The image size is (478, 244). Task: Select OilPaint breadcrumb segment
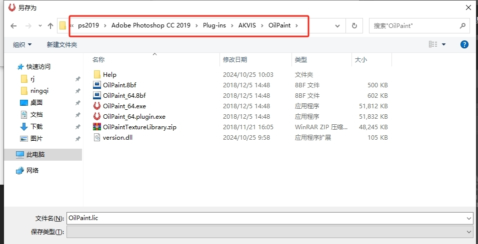pyautogui.click(x=279, y=25)
